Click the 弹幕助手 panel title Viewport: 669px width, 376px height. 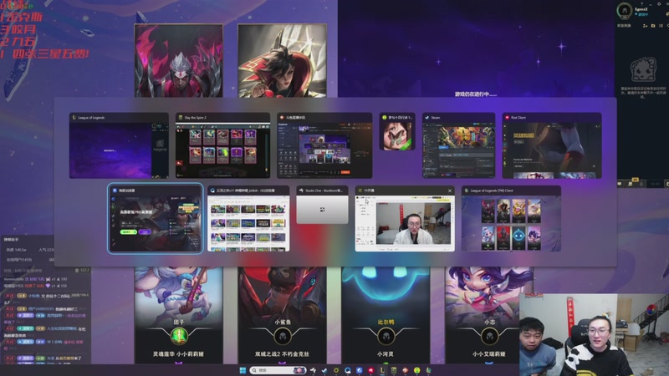[x=12, y=240]
